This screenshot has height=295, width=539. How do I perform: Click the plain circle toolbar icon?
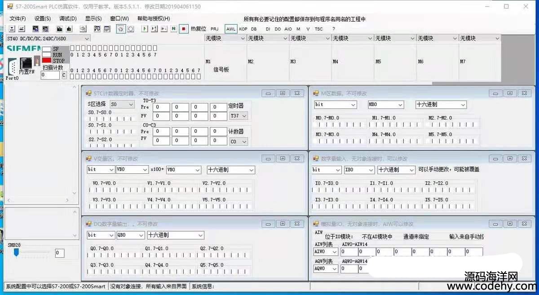tap(130, 29)
